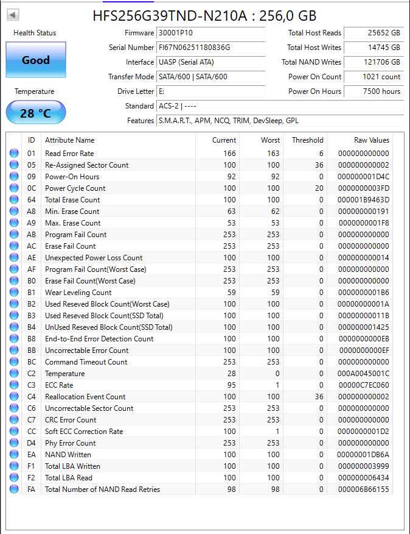Click threshold value 20 in Power Cycle Count row
410x534 pixels.
[x=319, y=188]
